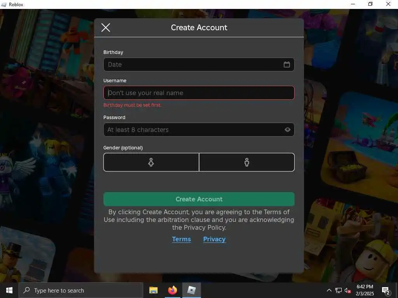Open File Explorer from the taskbar

153,290
